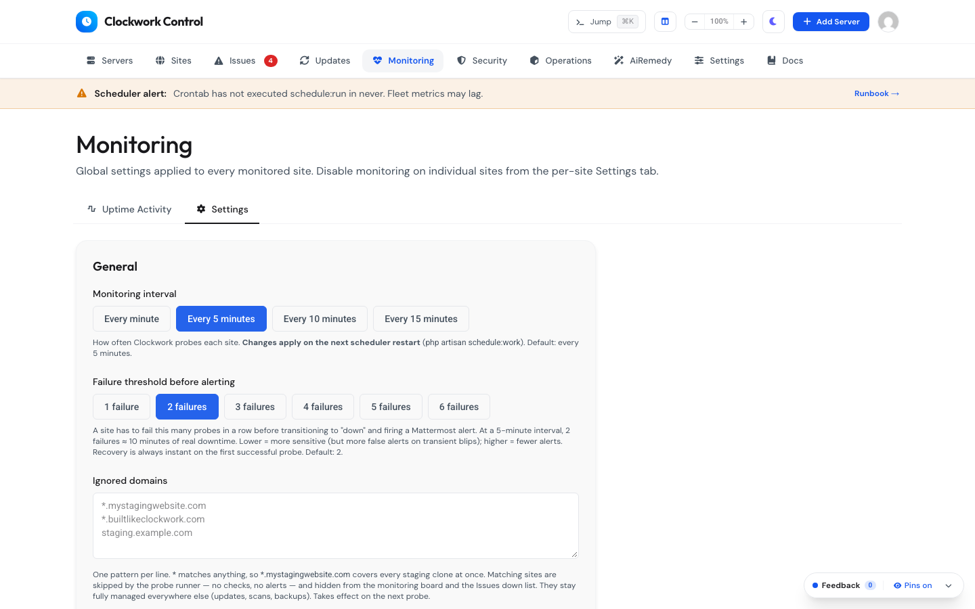Choose the Every minute interval

131,319
